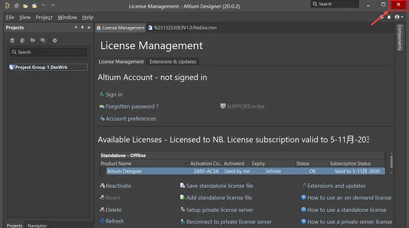Click the Activation Code column header

pyautogui.click(x=206, y=163)
